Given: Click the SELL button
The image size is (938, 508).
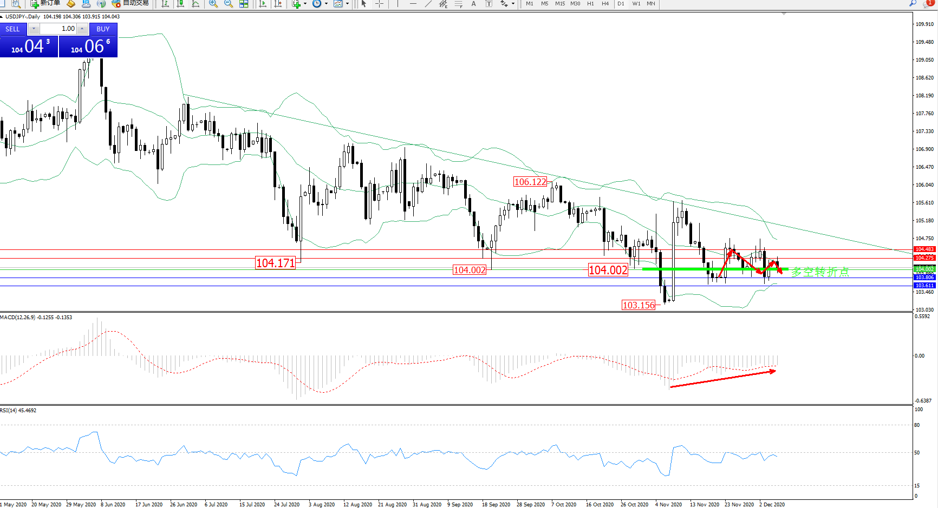Looking at the screenshot, I should click(13, 29).
